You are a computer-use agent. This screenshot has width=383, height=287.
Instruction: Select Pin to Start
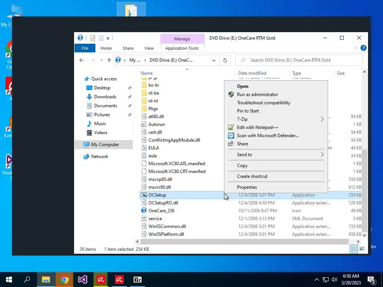(x=276, y=111)
